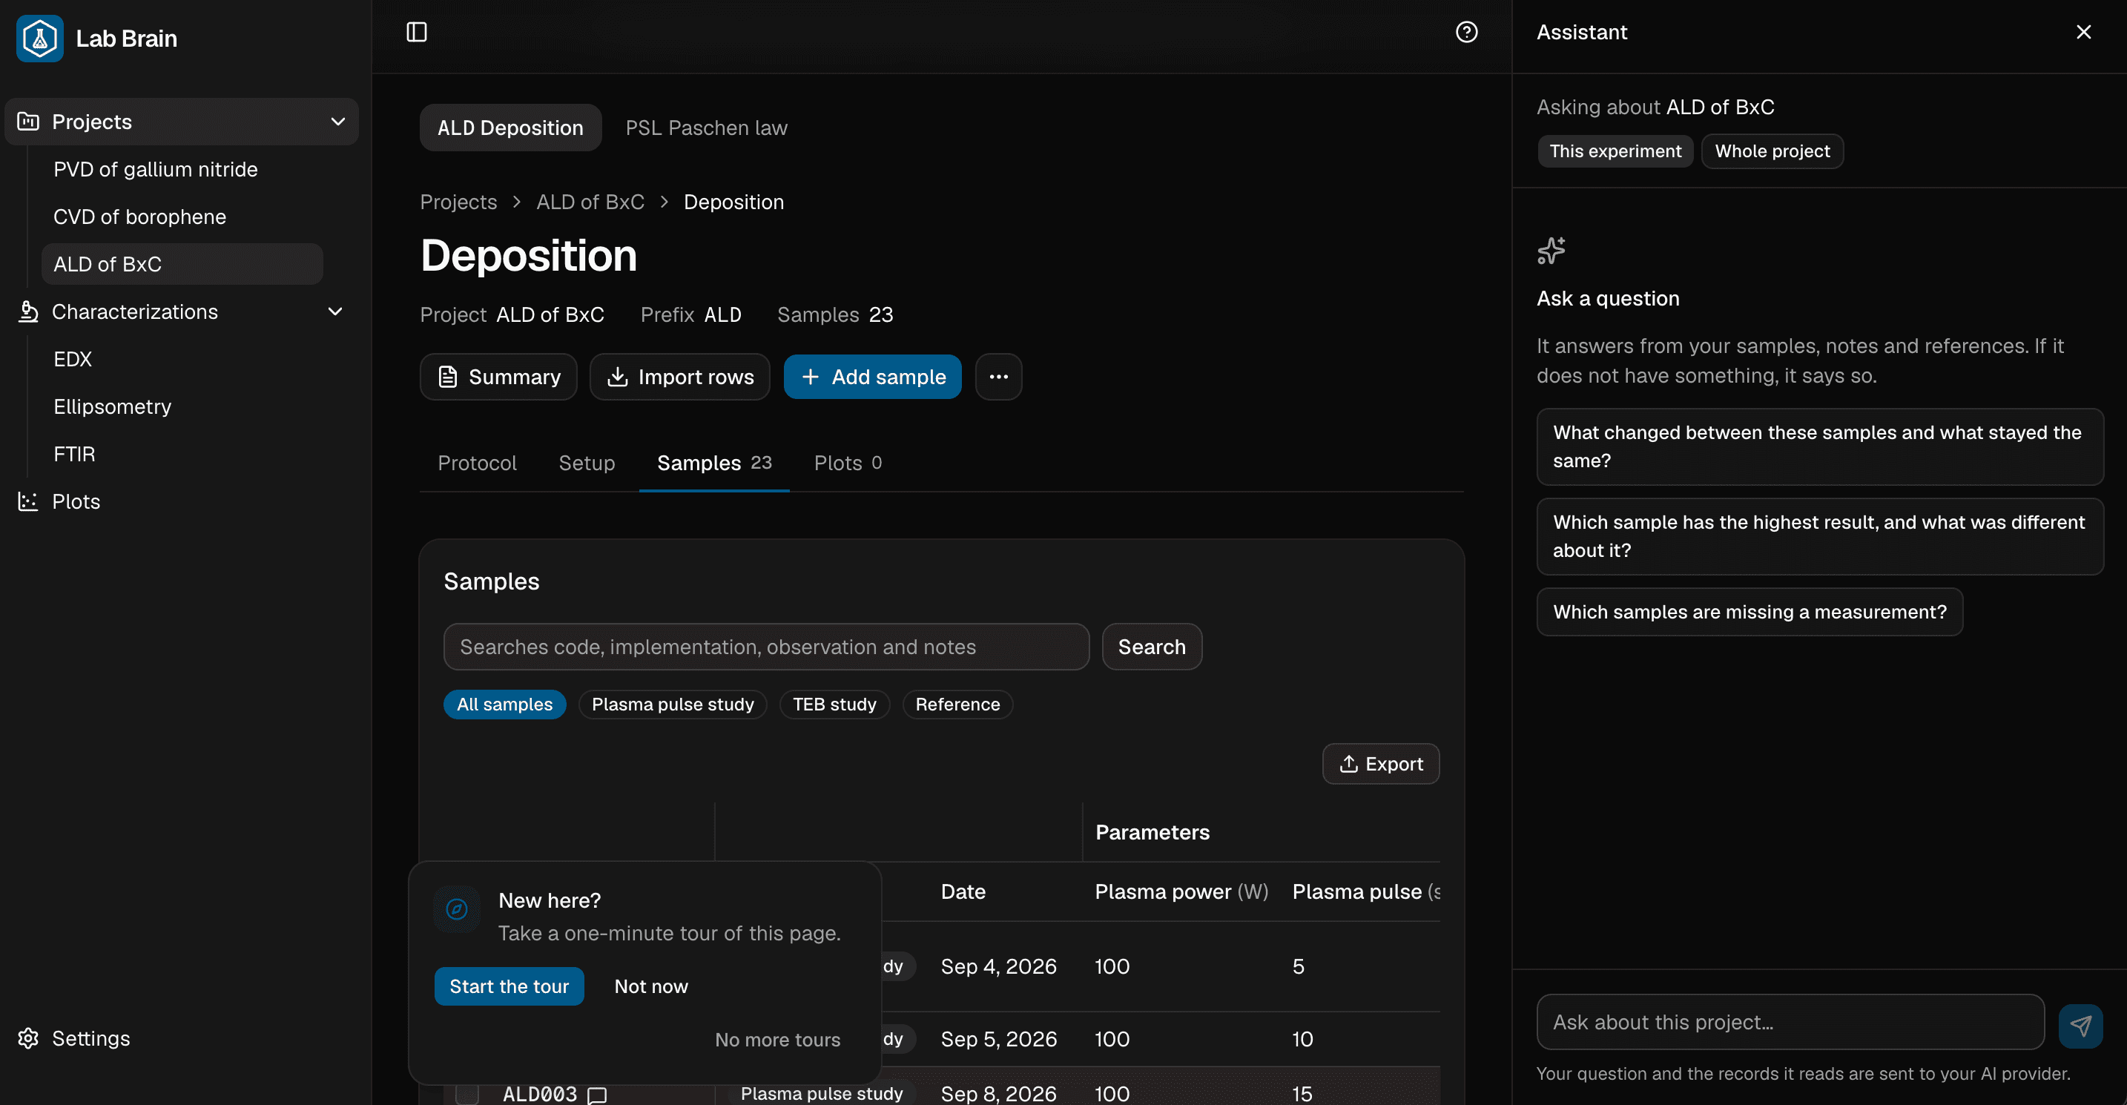Ask which samples are missing a measurement
2127x1105 pixels.
[x=1749, y=612]
